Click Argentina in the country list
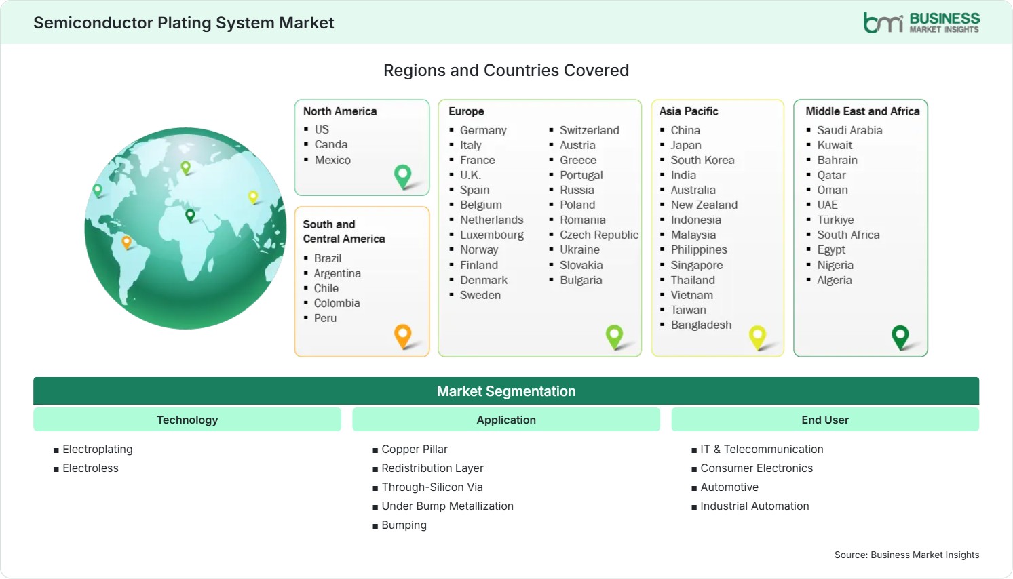Viewport: 1013px width, 579px height. (x=337, y=273)
